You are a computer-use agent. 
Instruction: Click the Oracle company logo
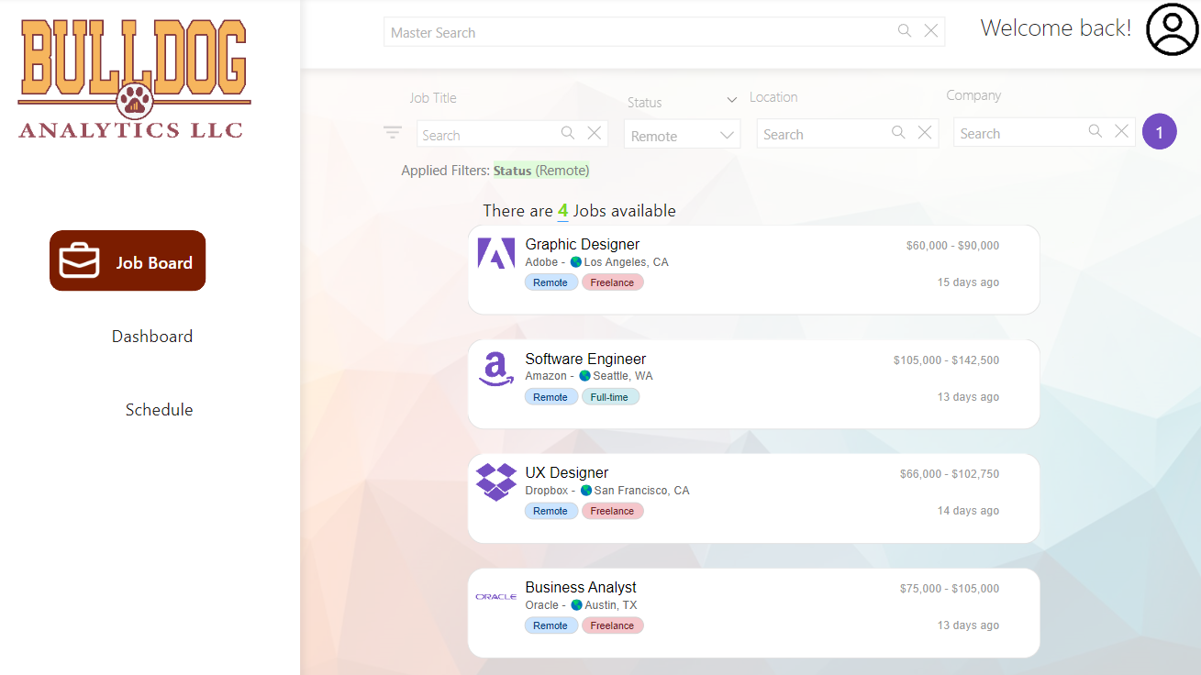(496, 597)
